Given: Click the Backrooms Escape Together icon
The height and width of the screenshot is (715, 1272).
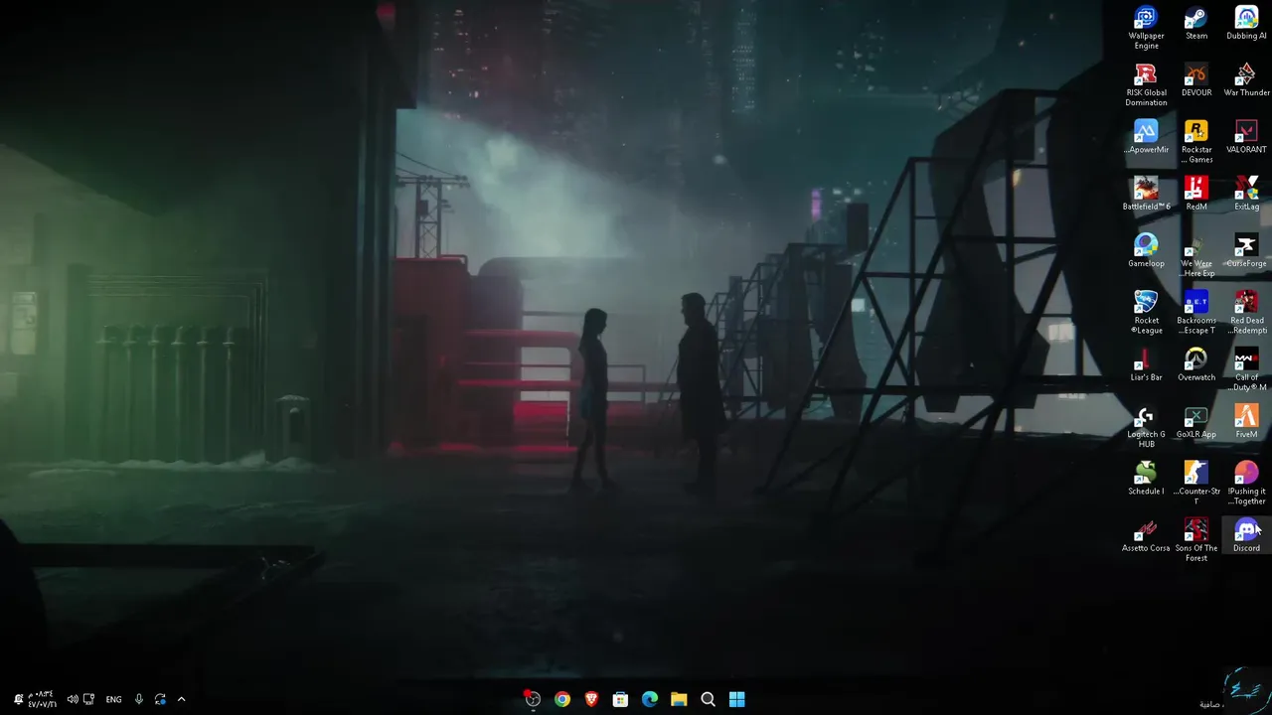Looking at the screenshot, I should click(x=1196, y=313).
